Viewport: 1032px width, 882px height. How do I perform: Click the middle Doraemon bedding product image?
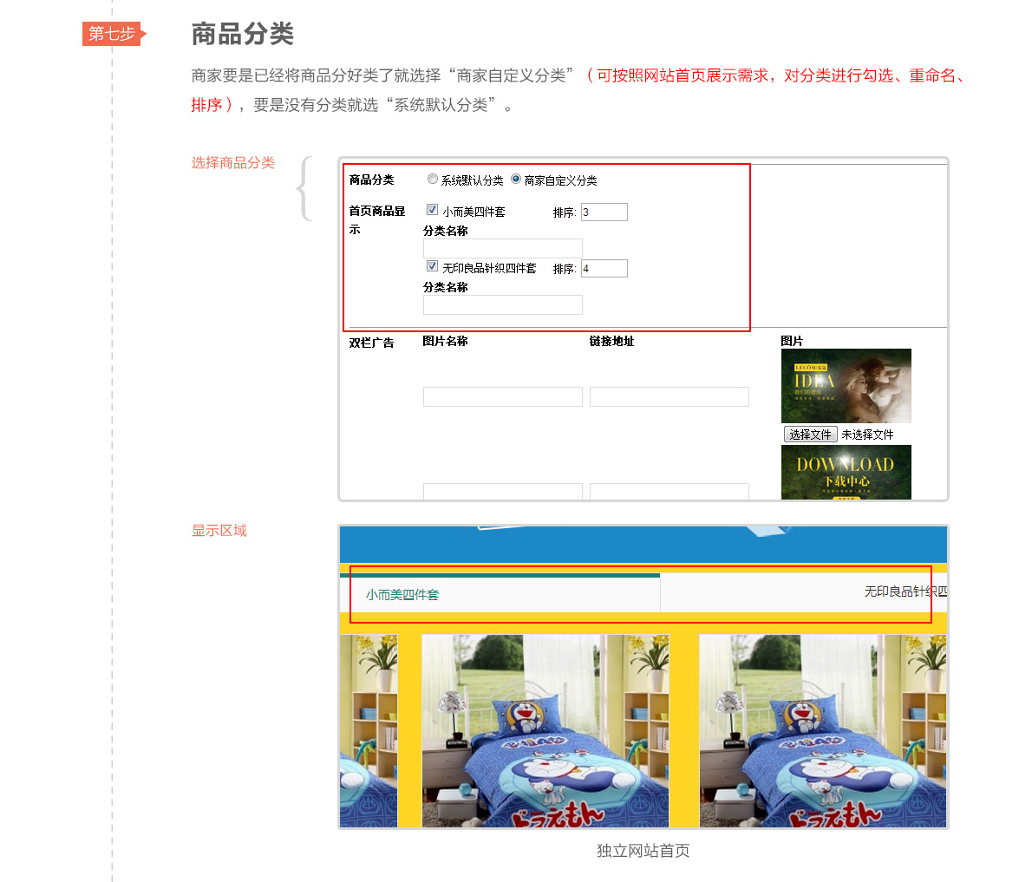tap(545, 730)
